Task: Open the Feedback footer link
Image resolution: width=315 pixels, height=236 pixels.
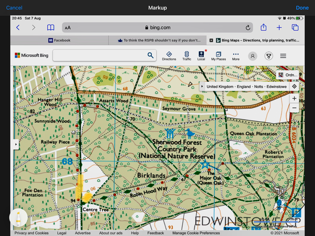Action: point(155,233)
